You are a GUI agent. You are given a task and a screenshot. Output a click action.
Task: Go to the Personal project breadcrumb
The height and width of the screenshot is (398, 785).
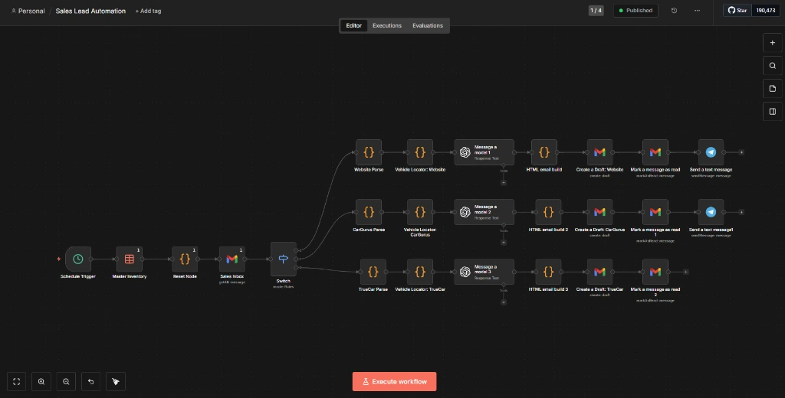28,11
